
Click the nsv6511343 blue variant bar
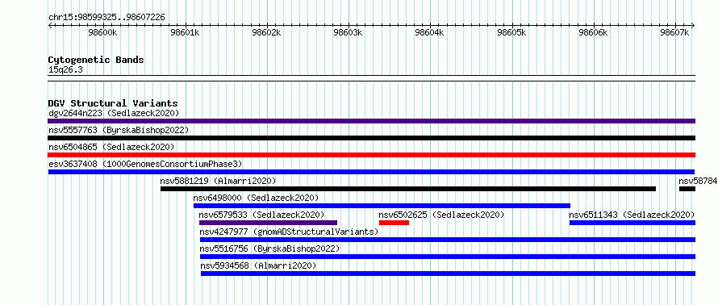(632, 223)
